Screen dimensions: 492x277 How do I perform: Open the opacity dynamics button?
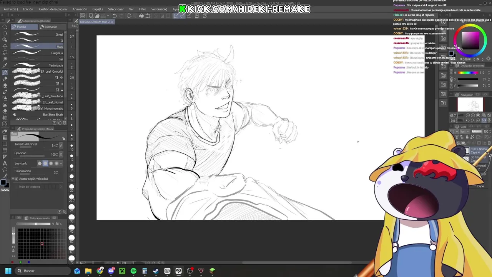(61, 155)
